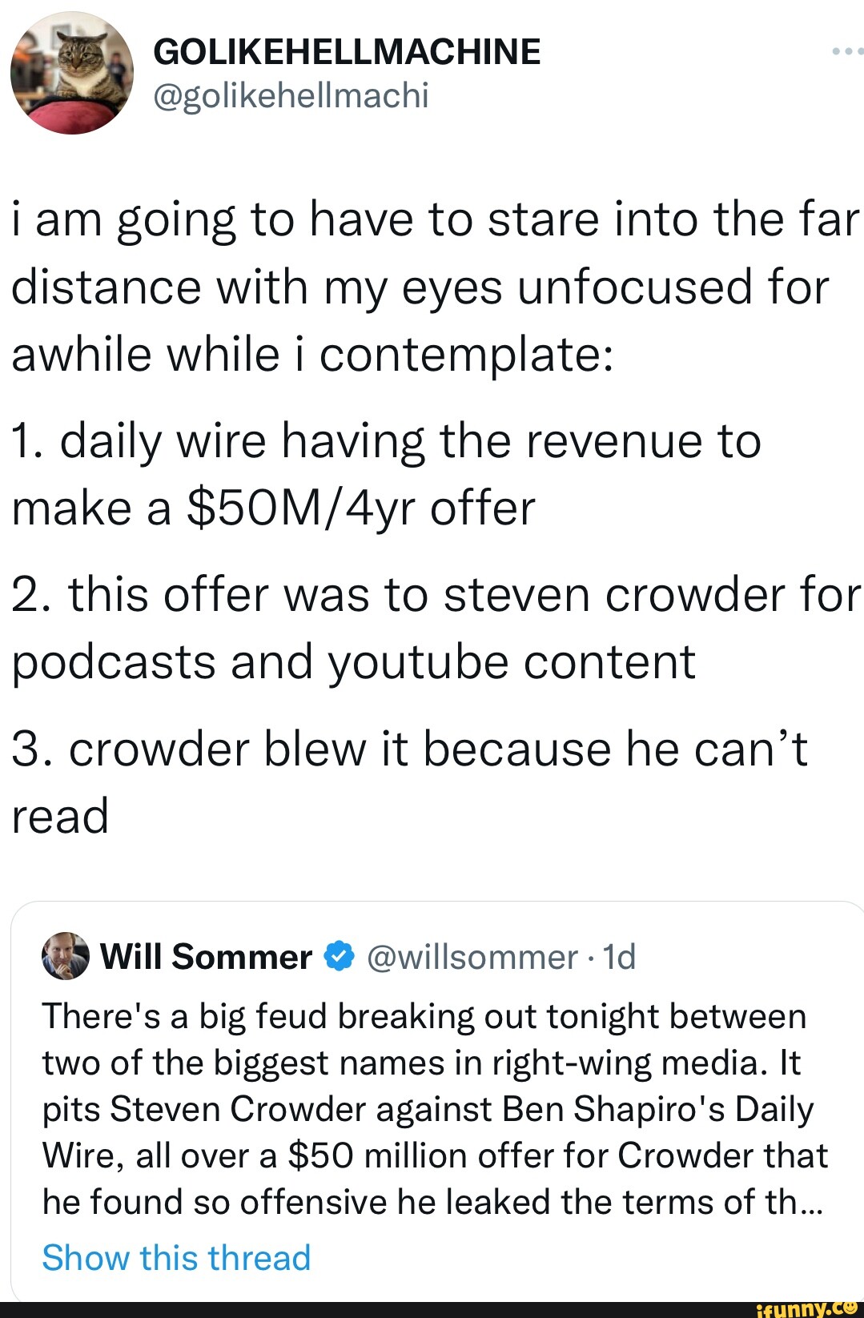The height and width of the screenshot is (1318, 864).
Task: Open the three-dot more options menu
Action: tap(846, 52)
